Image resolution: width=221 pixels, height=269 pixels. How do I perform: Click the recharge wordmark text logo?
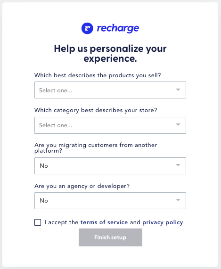pos(118,28)
